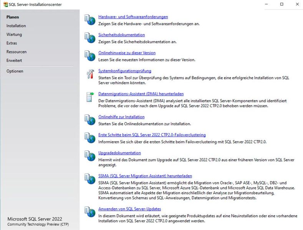The width and height of the screenshot is (303, 230).
Task: Click text 'Zeigen Sie die Sicherheitsdokumentation an.'
Action: point(137,42)
